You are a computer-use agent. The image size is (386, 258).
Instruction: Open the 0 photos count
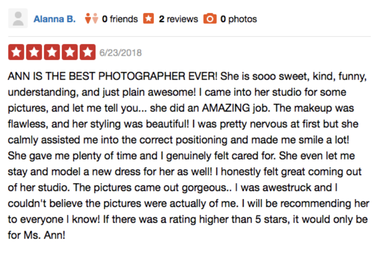[239, 19]
